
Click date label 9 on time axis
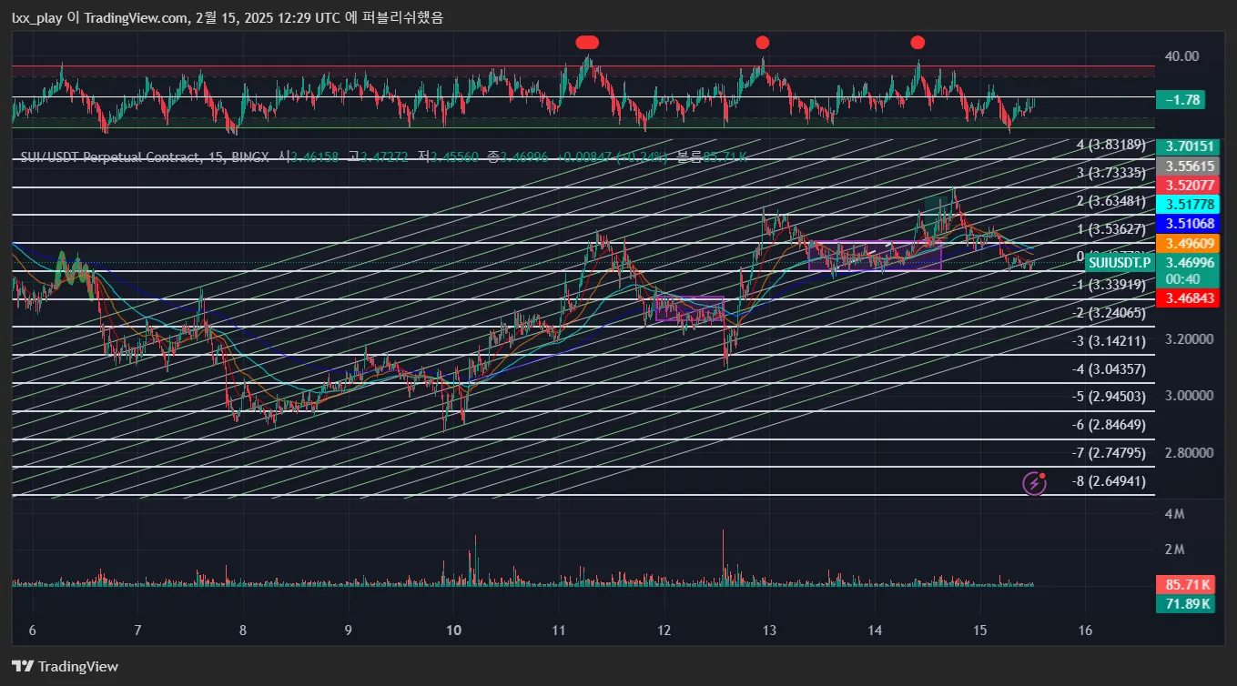pos(349,631)
